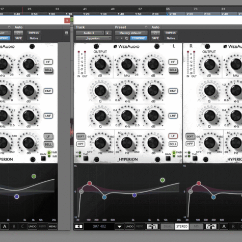Select the green node in the left plugin's graph
This screenshot has height=242, width=242.
(34, 176)
